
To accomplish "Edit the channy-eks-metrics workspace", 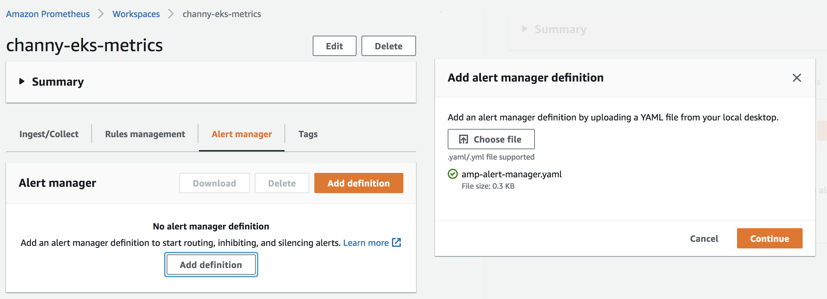I will click(334, 46).
